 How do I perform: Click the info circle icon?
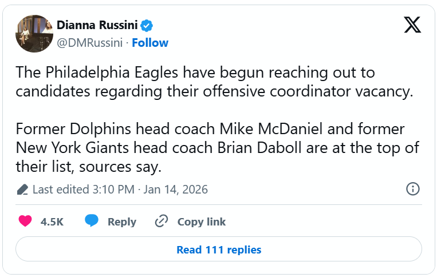click(x=412, y=189)
